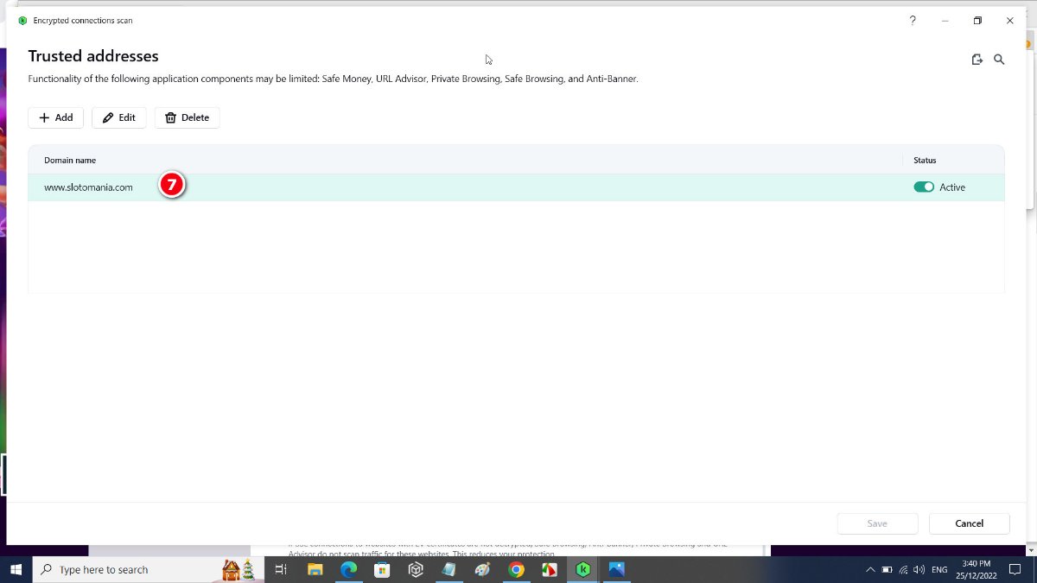Image resolution: width=1037 pixels, height=583 pixels.
Task: Add a new trusted address
Action: pos(55,117)
